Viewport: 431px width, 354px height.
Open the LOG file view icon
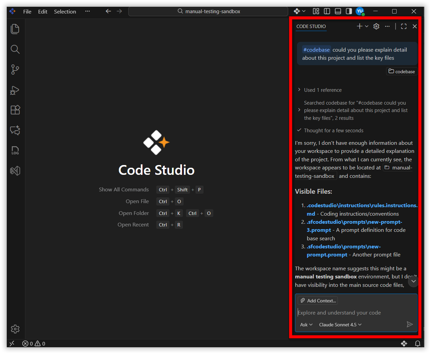click(x=15, y=151)
